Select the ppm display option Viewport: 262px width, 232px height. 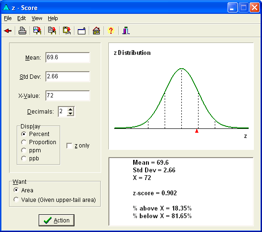tap(31, 150)
